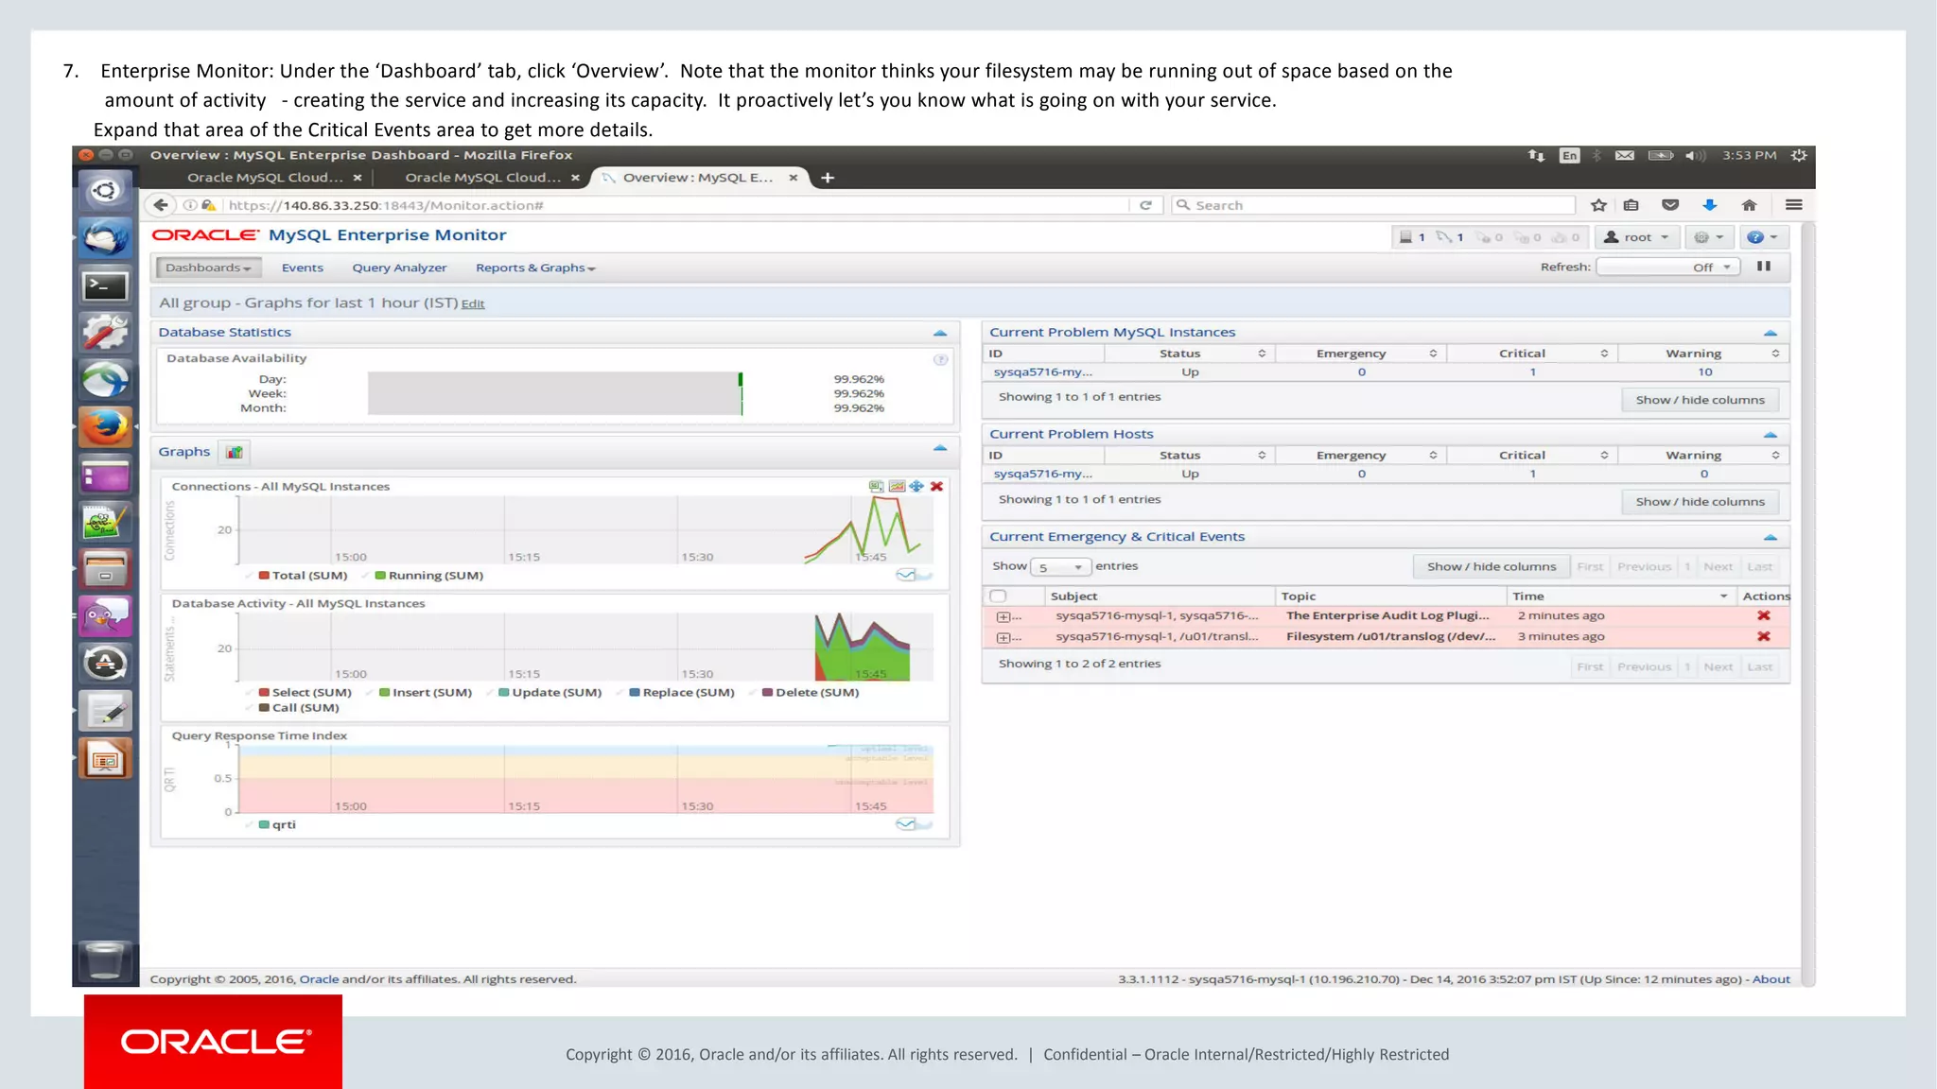
Task: Open the Firefox app in Ubuntu launcher
Action: click(105, 427)
